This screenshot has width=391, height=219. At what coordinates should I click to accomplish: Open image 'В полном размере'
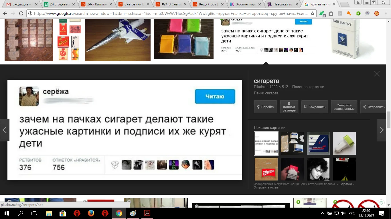click(x=289, y=107)
